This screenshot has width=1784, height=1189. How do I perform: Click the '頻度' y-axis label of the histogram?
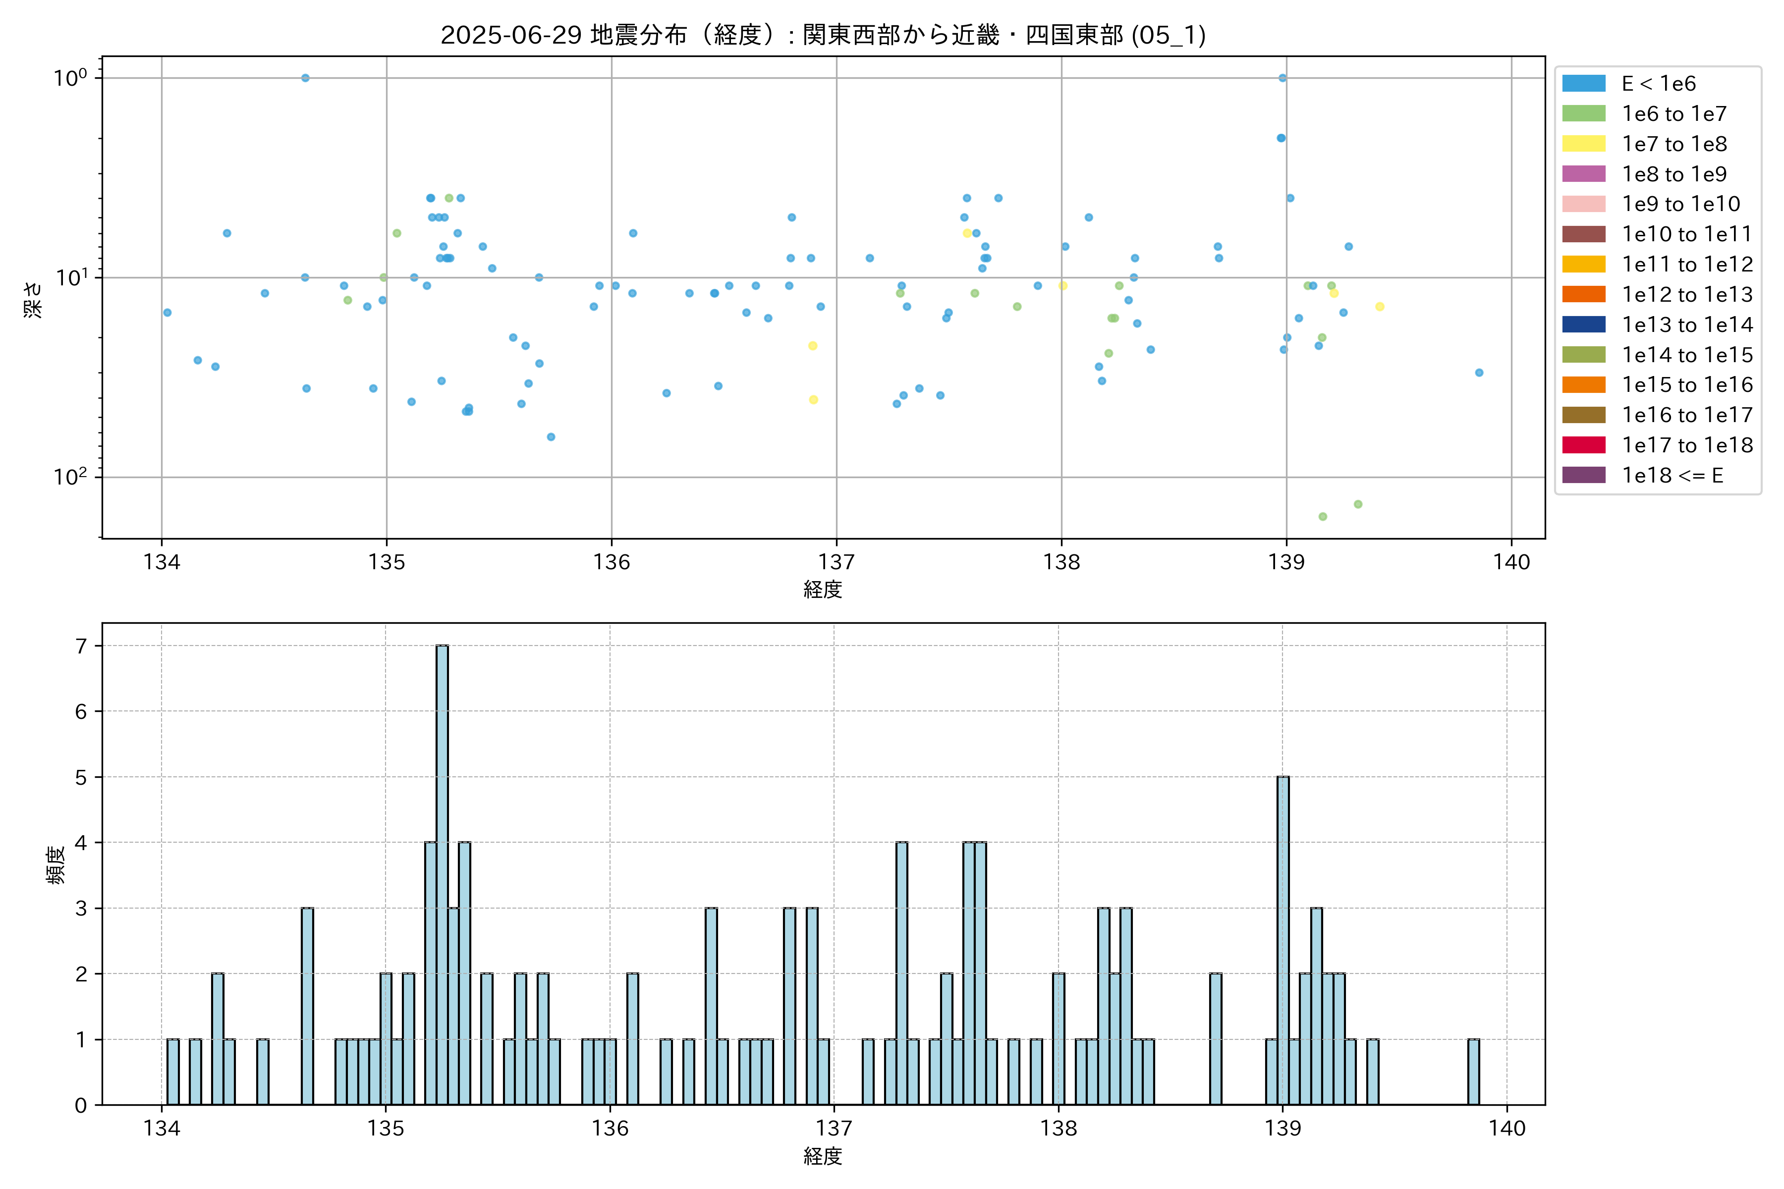click(56, 865)
